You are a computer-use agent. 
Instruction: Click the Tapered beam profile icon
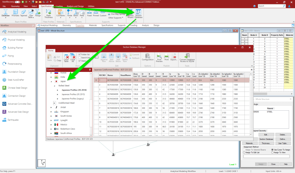pos(24,13)
